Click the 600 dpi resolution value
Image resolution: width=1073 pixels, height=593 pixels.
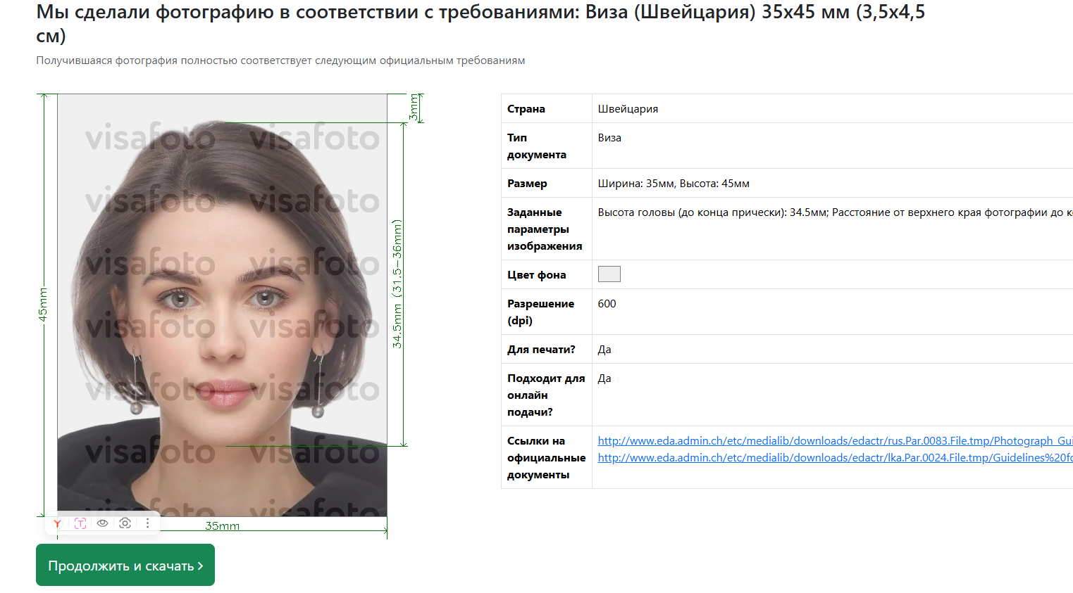607,304
